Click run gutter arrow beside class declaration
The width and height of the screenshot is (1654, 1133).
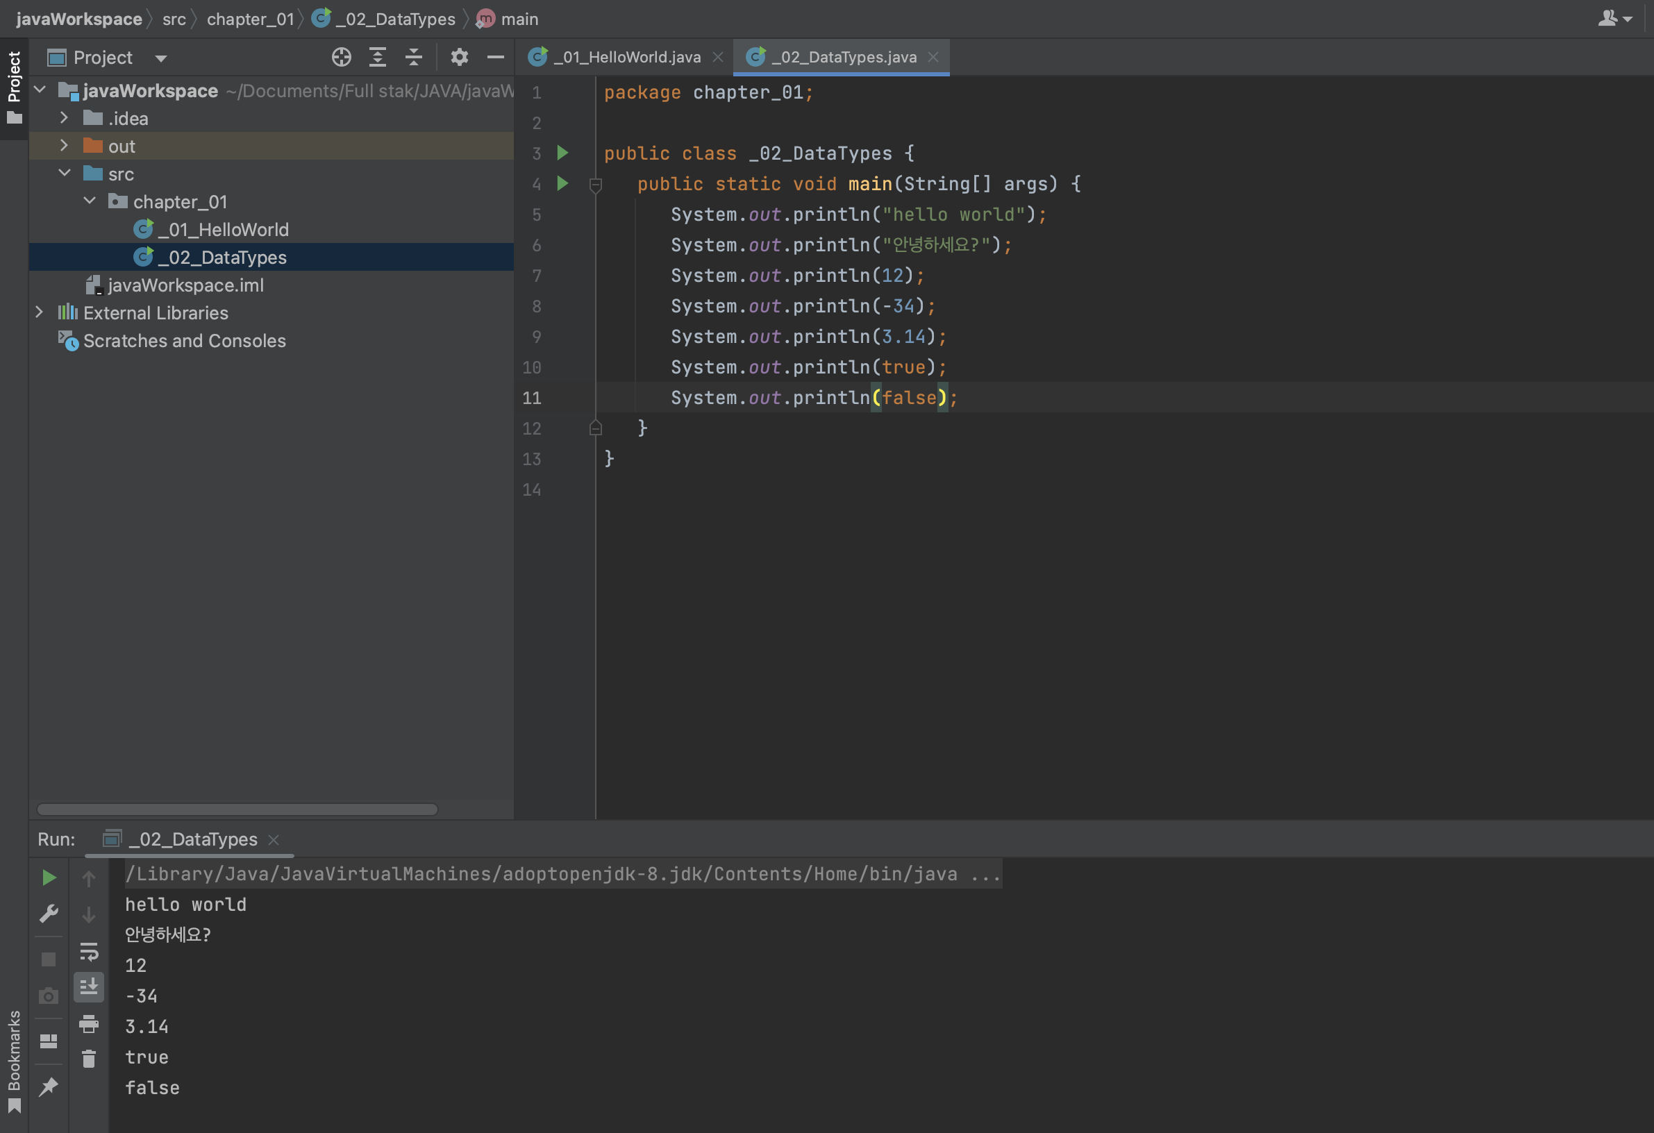[562, 153]
